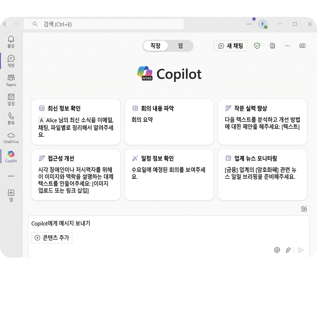Go forward with the right arrow
This screenshot has width=317, height=317.
[x=16, y=24]
